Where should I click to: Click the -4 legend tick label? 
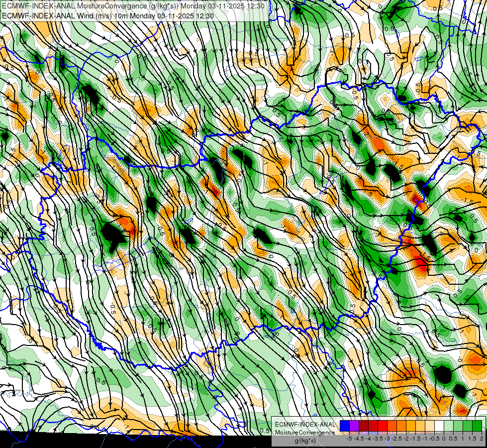(368, 439)
